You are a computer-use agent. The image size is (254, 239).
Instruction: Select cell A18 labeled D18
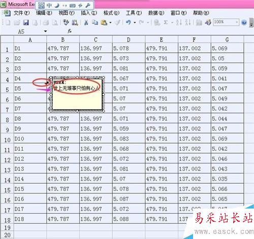[x=30, y=219]
